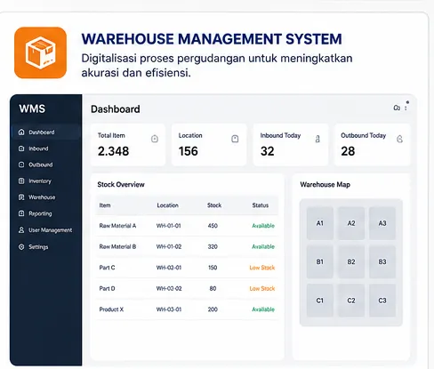Click location code WH-01-02
434x369 pixels.
pos(169,246)
